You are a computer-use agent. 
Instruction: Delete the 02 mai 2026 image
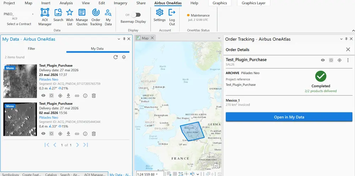93,134
